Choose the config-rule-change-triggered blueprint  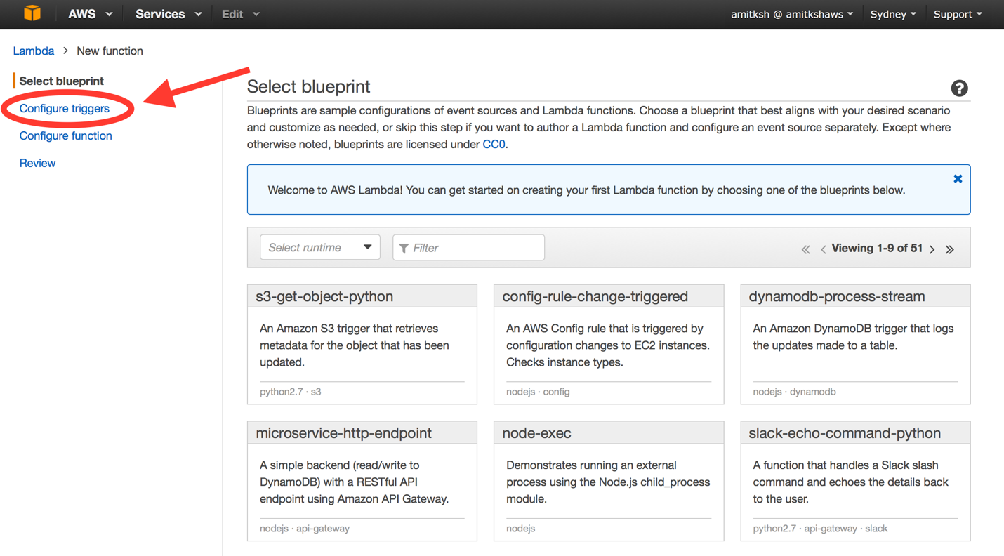pyautogui.click(x=609, y=344)
